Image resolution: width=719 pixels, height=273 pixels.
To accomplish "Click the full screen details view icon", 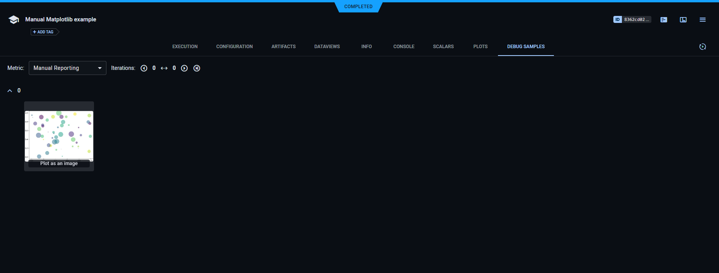I will point(683,19).
